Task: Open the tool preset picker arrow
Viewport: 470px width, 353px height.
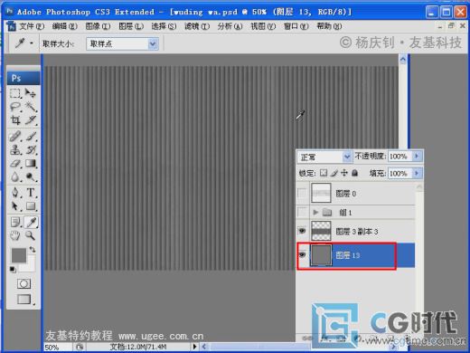Action: point(32,43)
